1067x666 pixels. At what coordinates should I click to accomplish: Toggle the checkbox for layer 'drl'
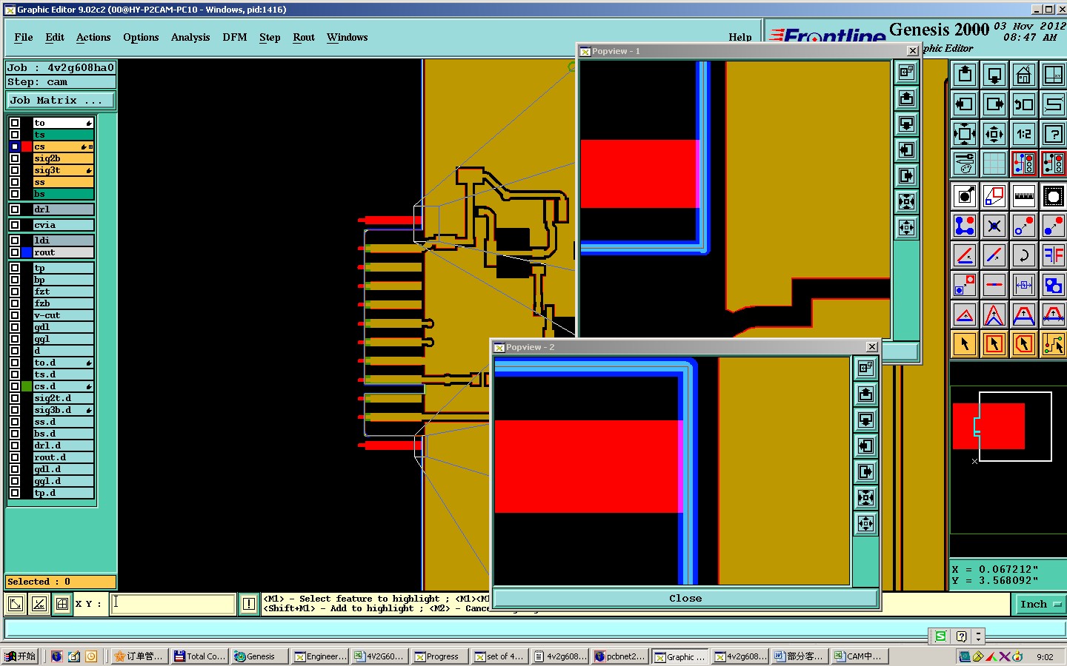pyautogui.click(x=15, y=209)
